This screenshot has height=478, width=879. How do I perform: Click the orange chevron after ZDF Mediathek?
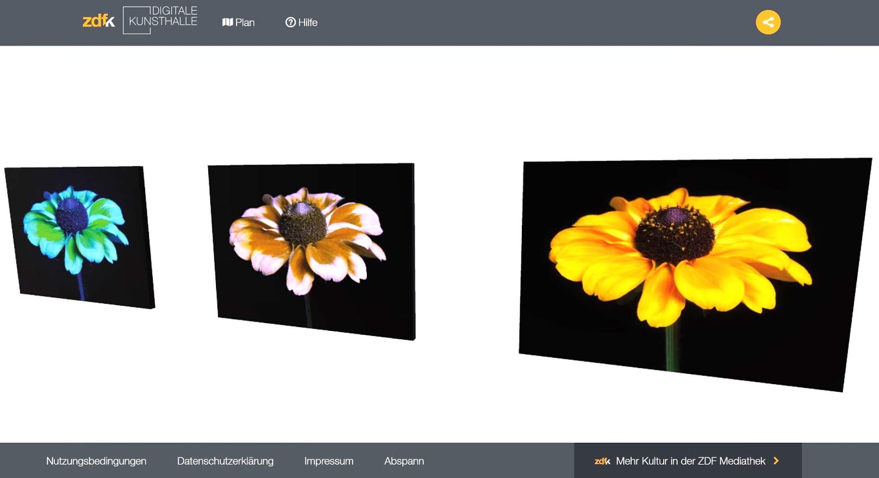tap(776, 461)
